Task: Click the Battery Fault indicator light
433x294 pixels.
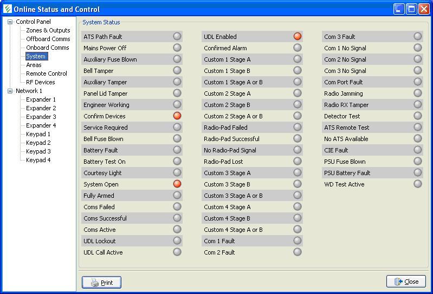Action: pyautogui.click(x=177, y=150)
